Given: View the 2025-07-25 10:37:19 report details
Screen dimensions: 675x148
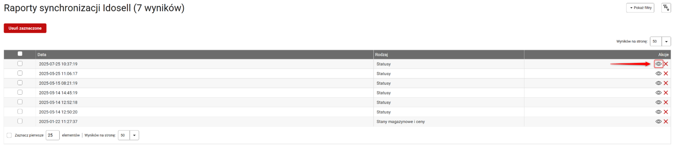Looking at the screenshot, I should point(658,64).
